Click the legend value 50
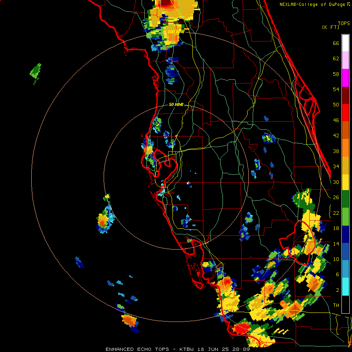Image resolution: width=352 pixels, height=352 pixels. point(336,105)
